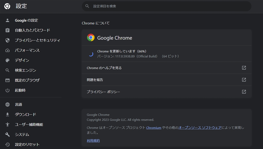Open 自動入力とパスワード settings section
The height and width of the screenshot is (149, 263).
(x=32, y=30)
